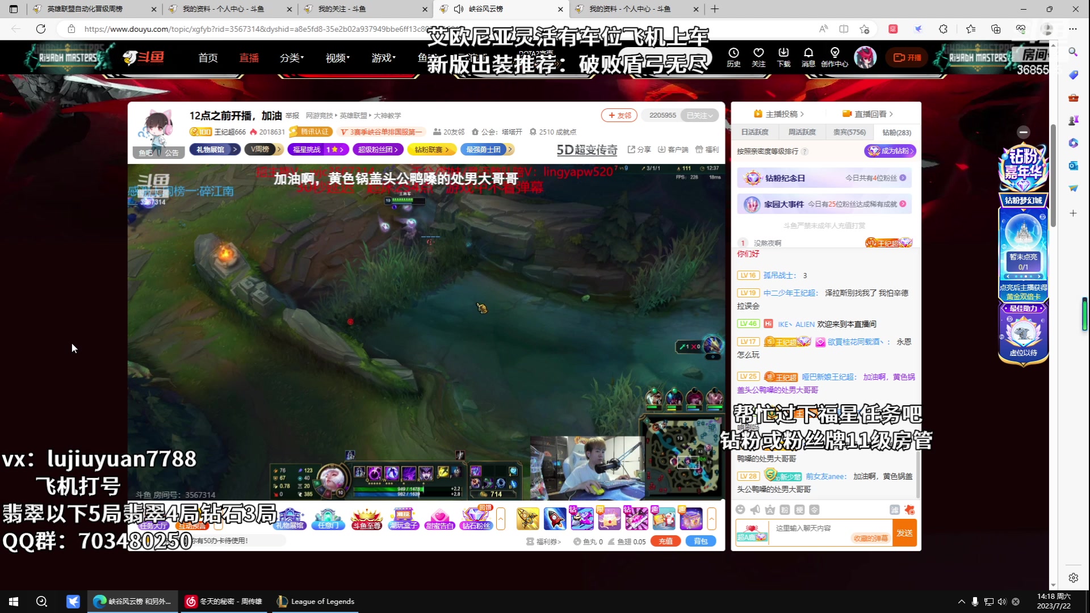Image resolution: width=1090 pixels, height=613 pixels.
Task: Open the 甜蜜告白 heart icon
Action: pyautogui.click(x=439, y=519)
